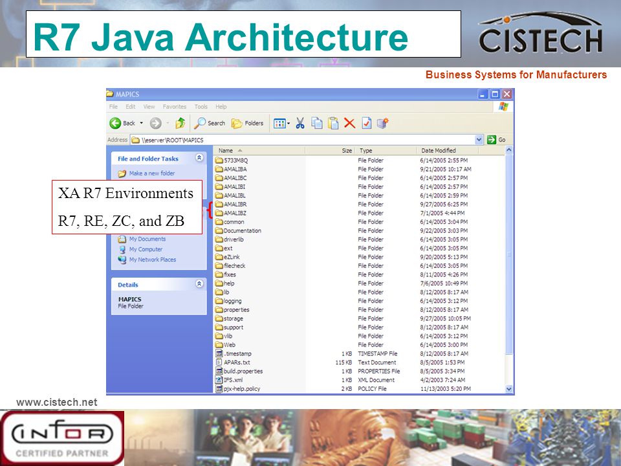
Task: Open the Search pane
Action: (x=210, y=123)
